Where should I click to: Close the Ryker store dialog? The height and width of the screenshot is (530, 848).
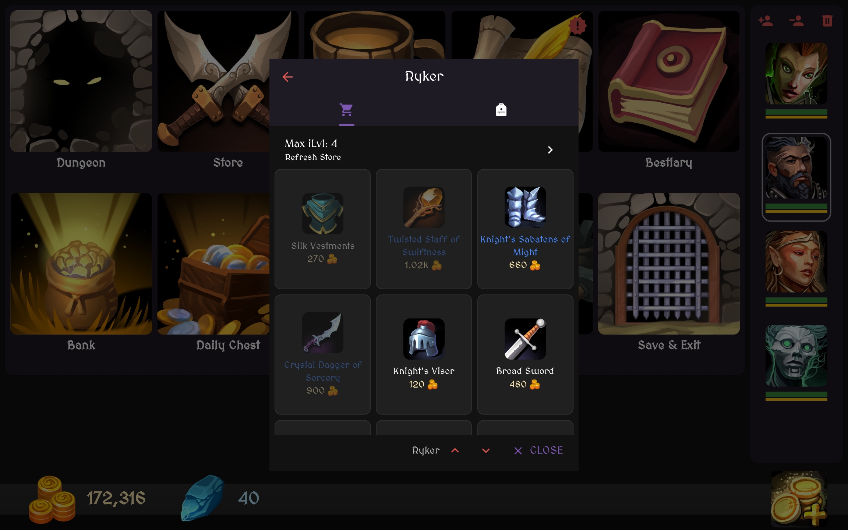pyautogui.click(x=538, y=451)
